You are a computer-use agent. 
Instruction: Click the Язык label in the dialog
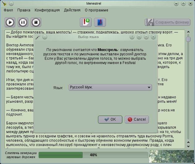tap(58, 88)
